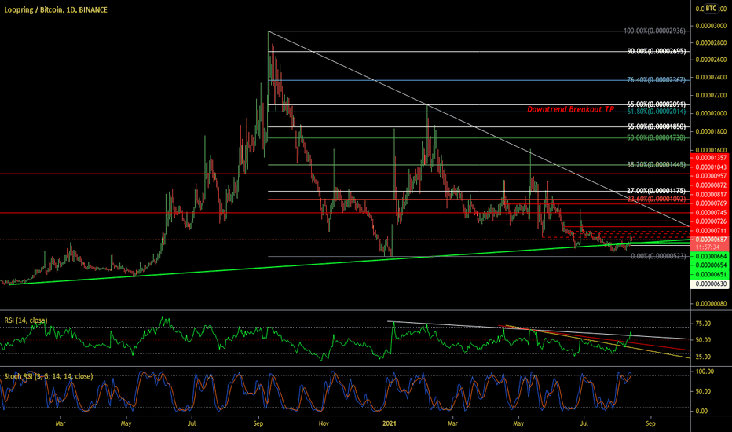Select the 100.00%(0.00002936) Fibonacci label
Screen dimensions: 732x432
(654, 31)
